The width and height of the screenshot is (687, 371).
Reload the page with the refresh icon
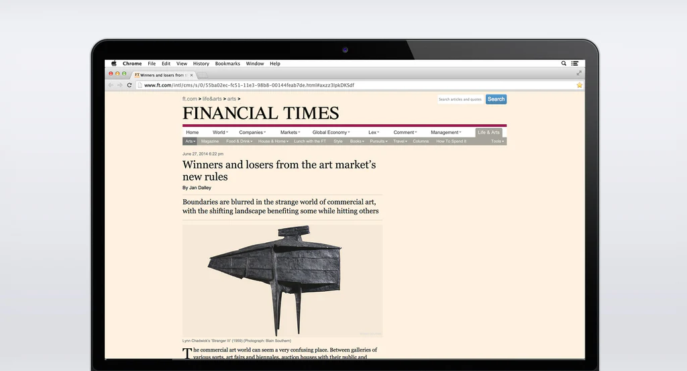tap(129, 85)
